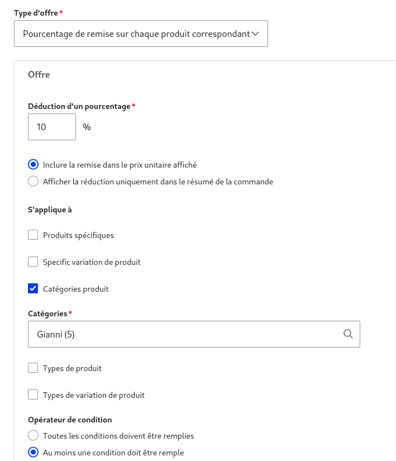Select 'Au moins une condition doit être remple'
396x461 pixels.
(34, 452)
